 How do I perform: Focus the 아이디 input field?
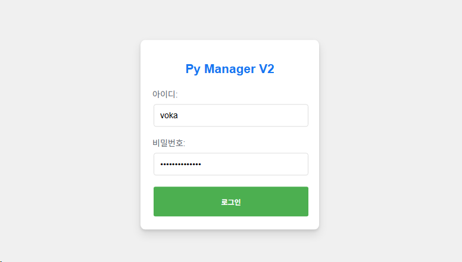click(x=231, y=115)
